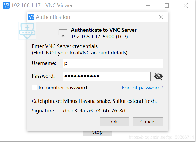This screenshot has width=196, height=142.
Task: Click the VNC logo beside the Authentication title
Action: (31, 17)
